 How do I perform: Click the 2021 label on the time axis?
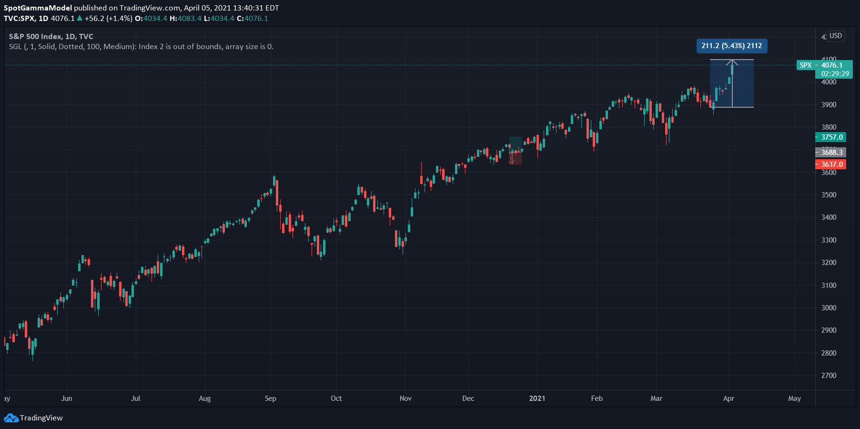[537, 398]
